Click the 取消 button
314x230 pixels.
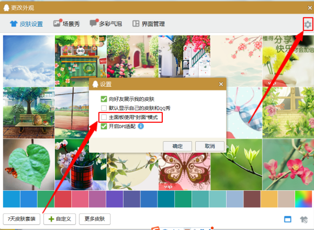click(x=210, y=146)
